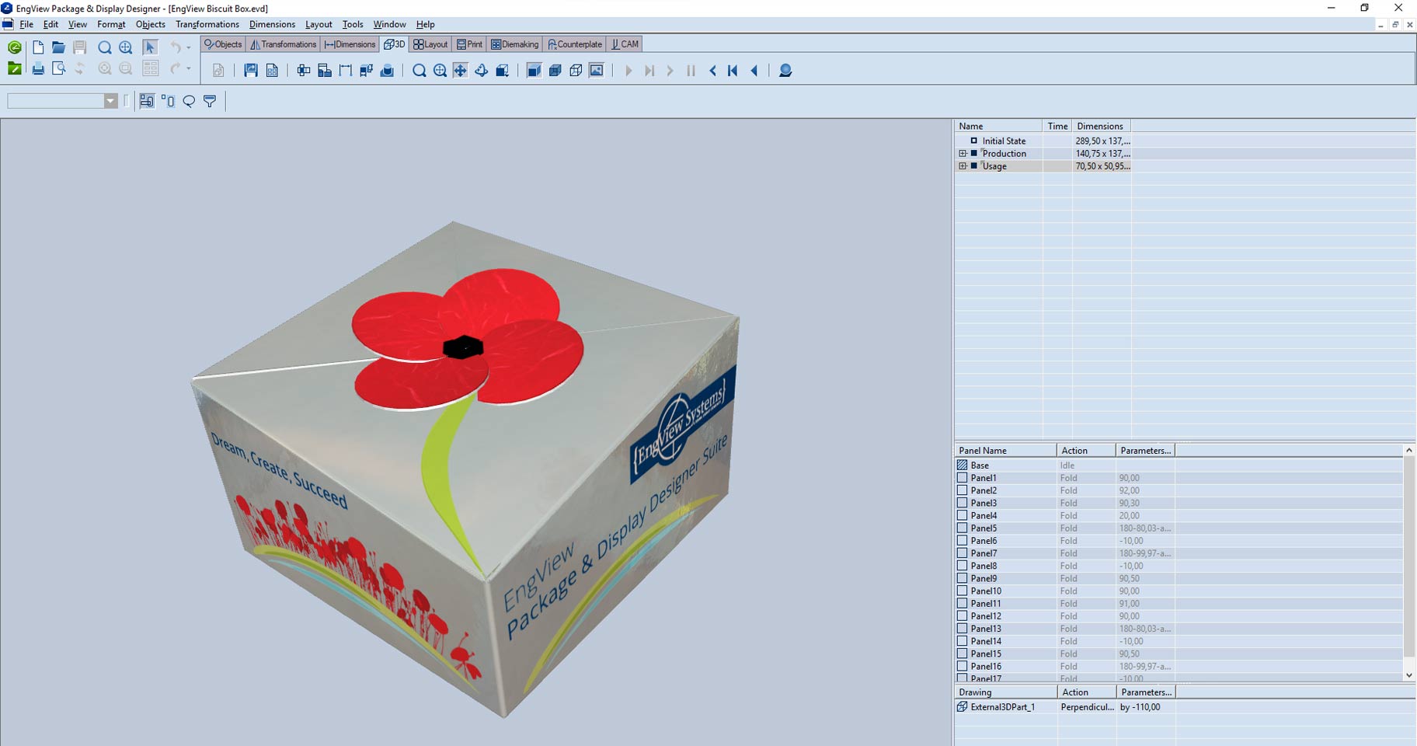Check the Panel5 checkbox
The image size is (1417, 746).
(x=962, y=528)
